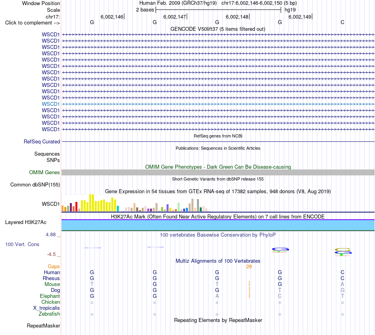375x335 pixels.
Task: Click the T base in the Dog alignment row
Action: pos(280,290)
